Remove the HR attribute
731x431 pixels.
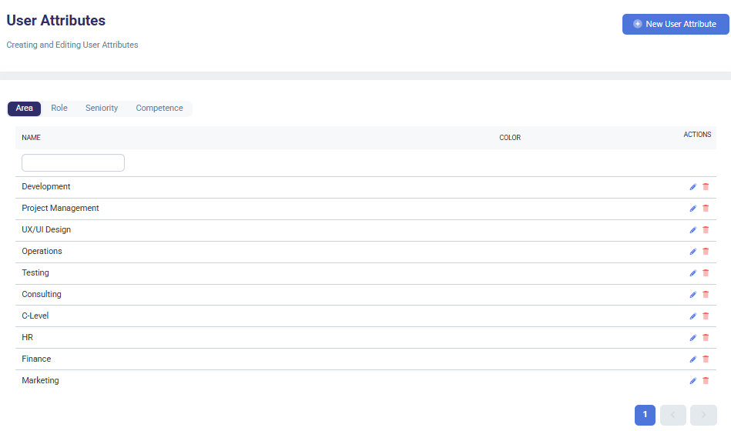point(706,338)
